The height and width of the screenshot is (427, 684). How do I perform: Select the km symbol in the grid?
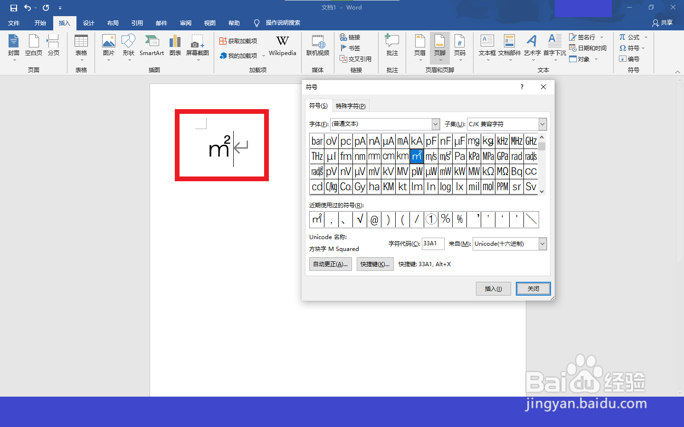tap(403, 156)
